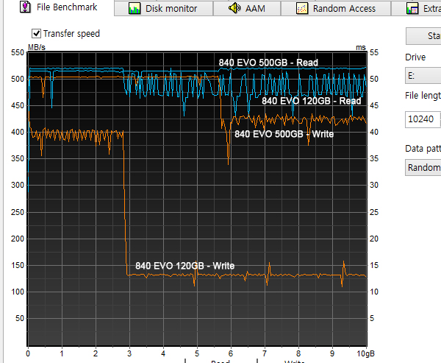Switch to the Disk monitor tab label
The height and width of the screenshot is (363, 441).
171,9
